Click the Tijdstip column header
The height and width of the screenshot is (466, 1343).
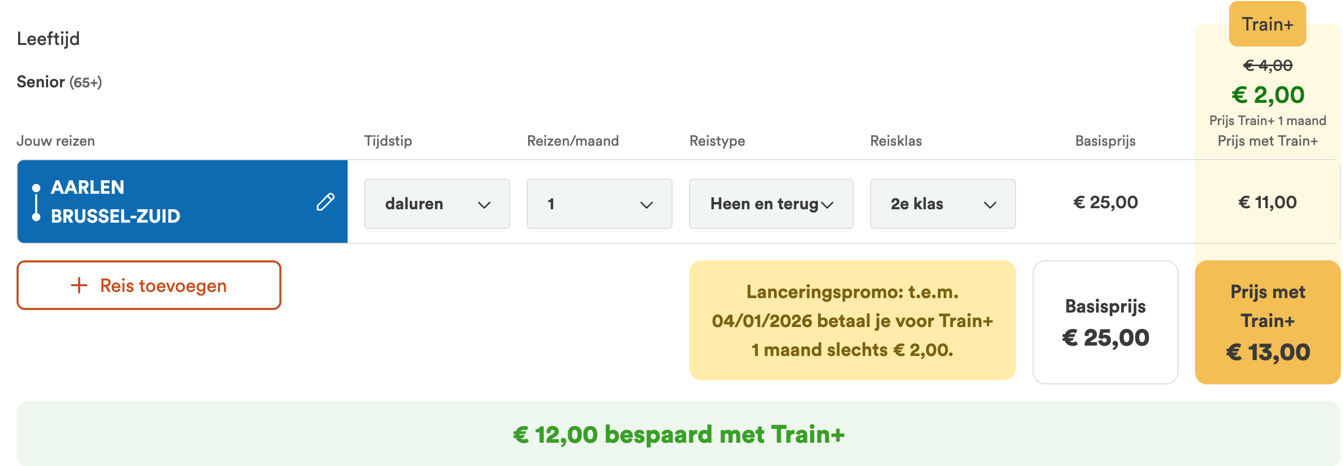click(388, 141)
